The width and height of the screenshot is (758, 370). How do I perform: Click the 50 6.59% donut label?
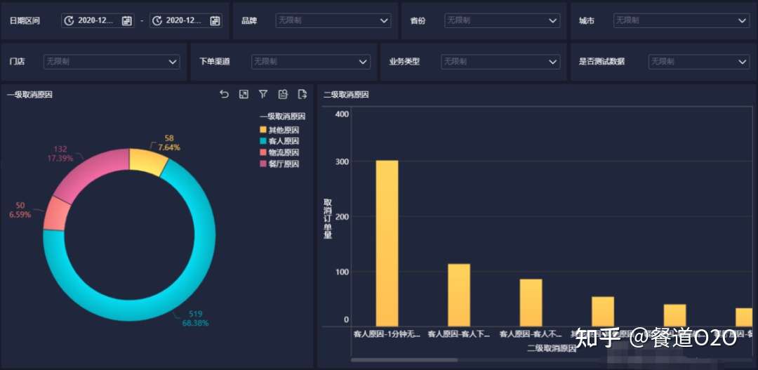pos(20,210)
